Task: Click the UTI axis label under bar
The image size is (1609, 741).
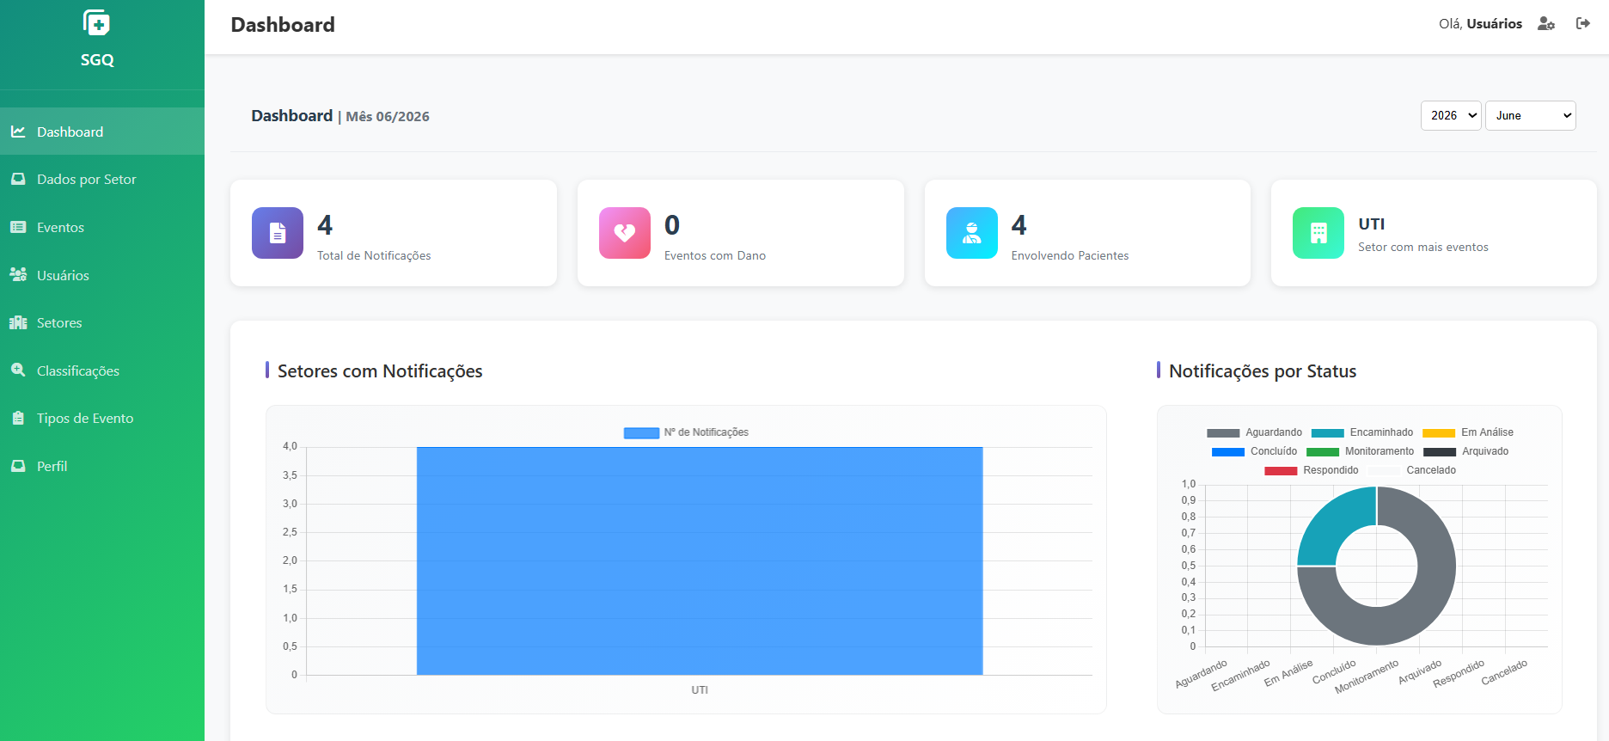Action: click(700, 690)
